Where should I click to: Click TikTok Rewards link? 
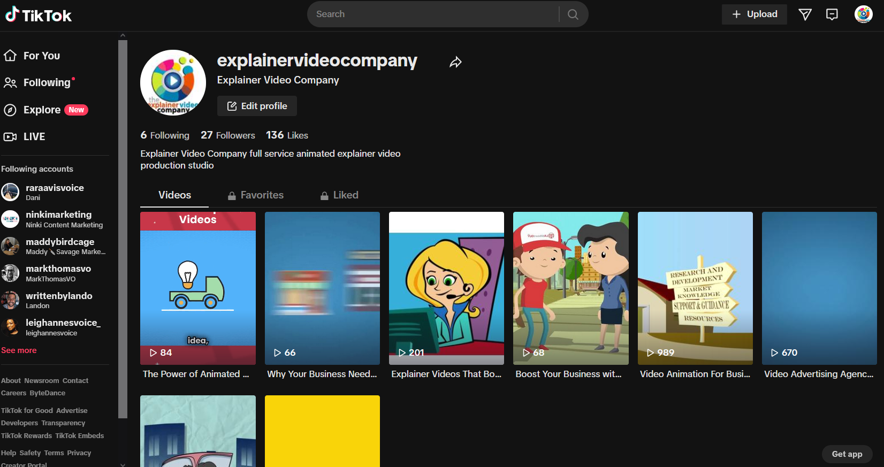coord(26,436)
